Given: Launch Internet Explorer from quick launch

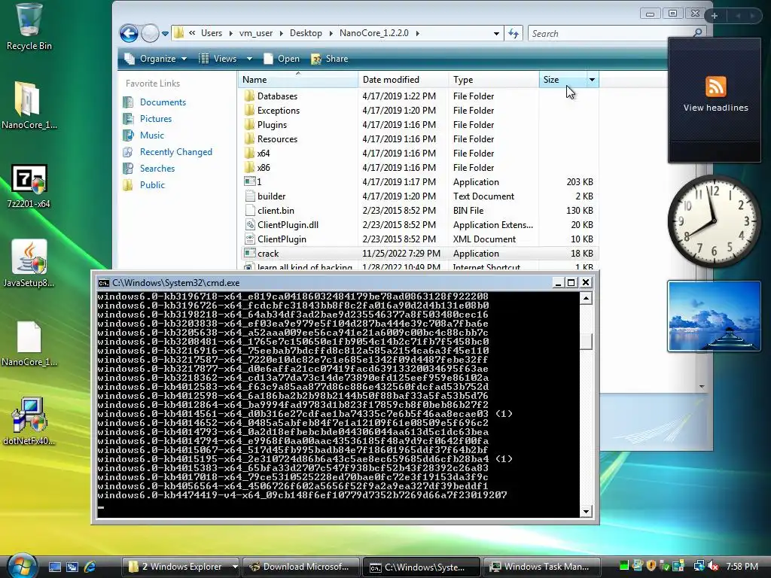Looking at the screenshot, I should pyautogui.click(x=90, y=567).
